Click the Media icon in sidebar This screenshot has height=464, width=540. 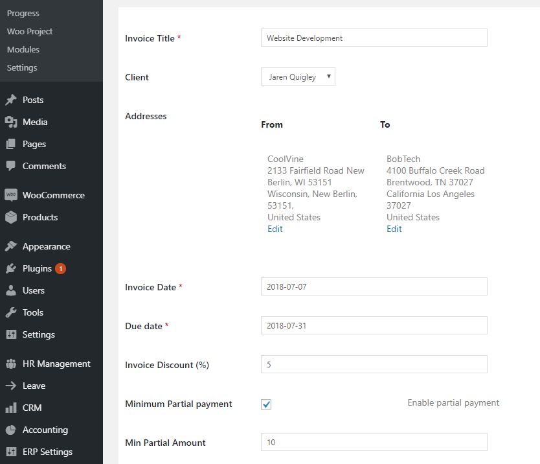click(11, 122)
